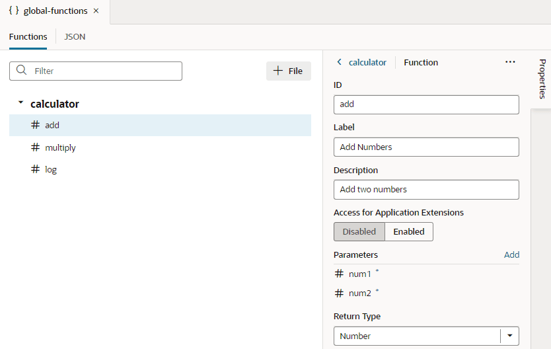Screen dimensions: 551x349
Task: Click the hash icon beside add function
Action: coord(36,125)
